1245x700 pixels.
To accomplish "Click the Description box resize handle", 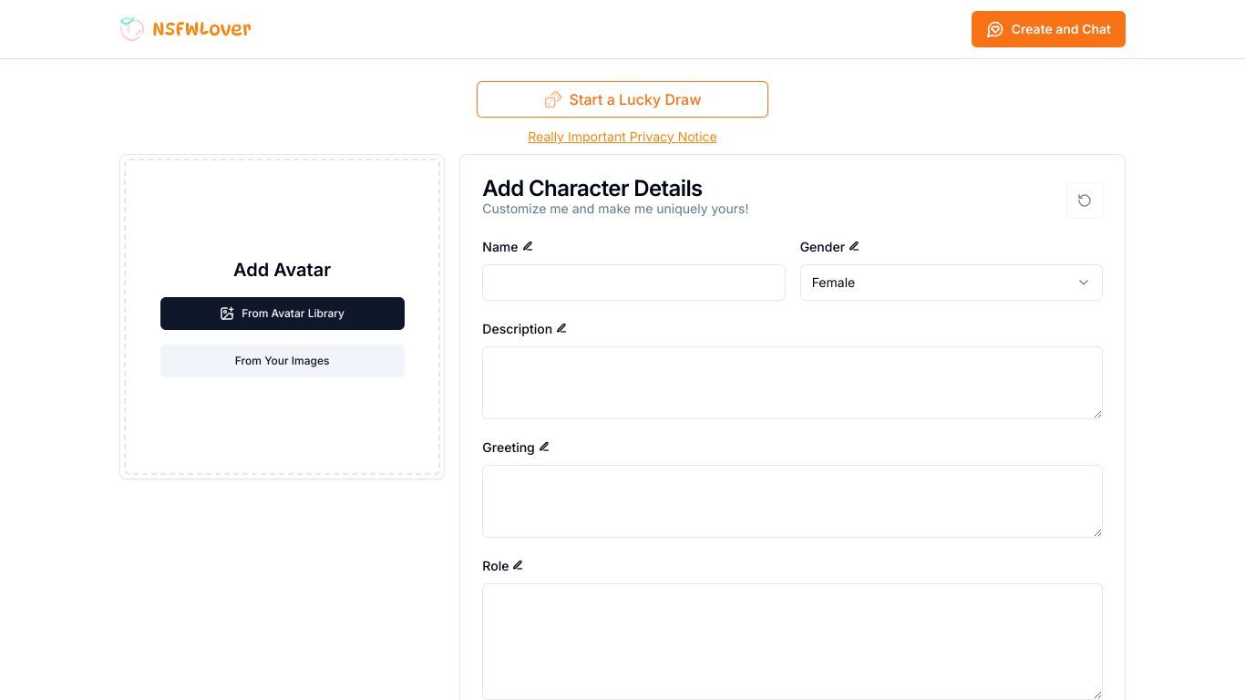I will pos(1097,414).
